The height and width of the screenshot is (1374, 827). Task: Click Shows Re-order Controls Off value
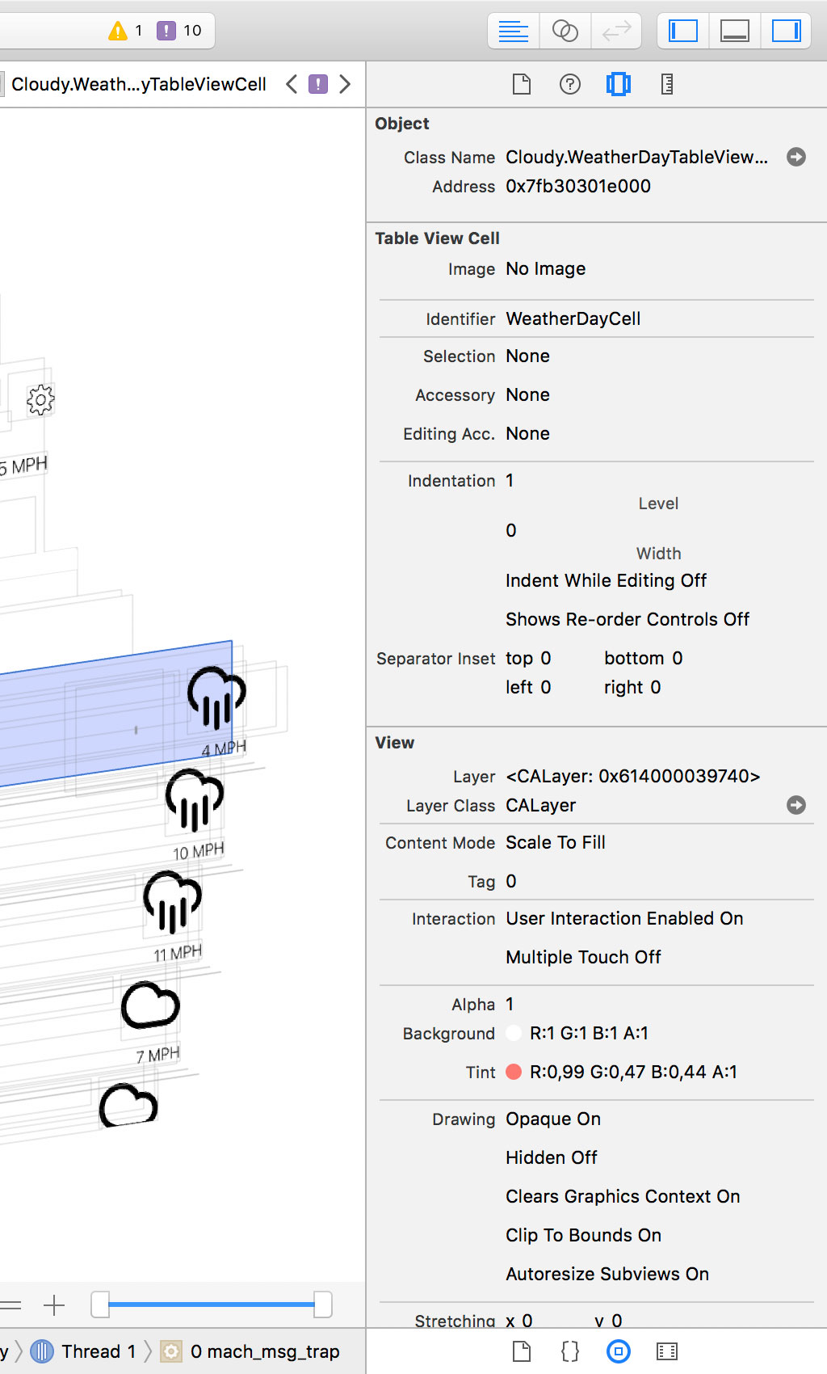pos(628,620)
